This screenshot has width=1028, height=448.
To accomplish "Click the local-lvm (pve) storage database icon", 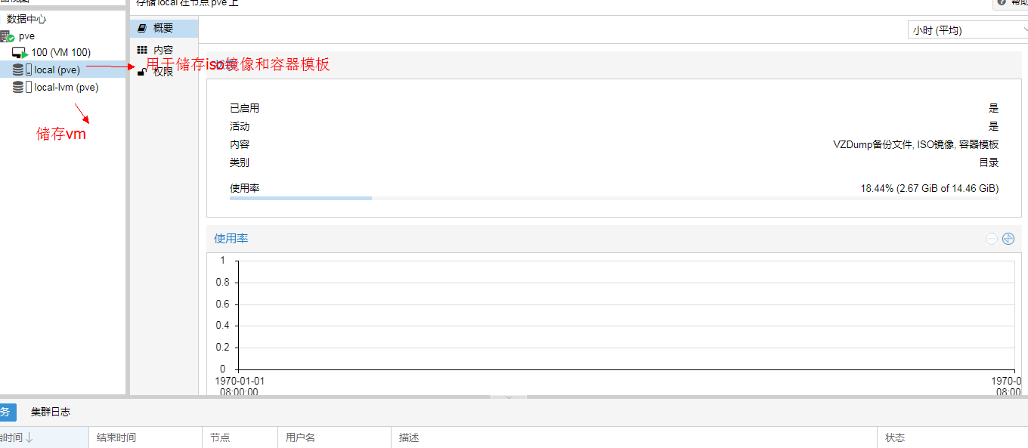I will point(18,88).
